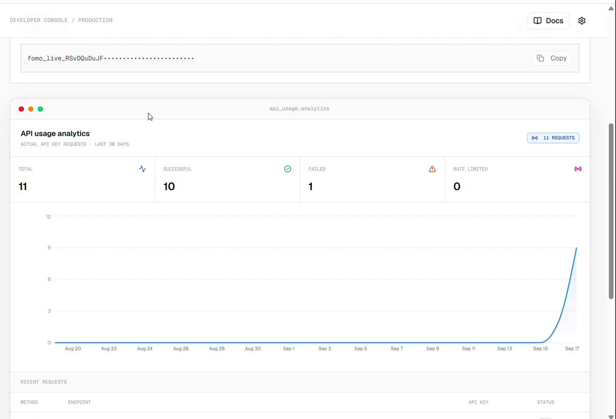Click the masked API key field
This screenshot has height=419, width=616.
[x=300, y=58]
